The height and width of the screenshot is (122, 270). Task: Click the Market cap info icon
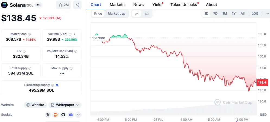tap(29, 34)
